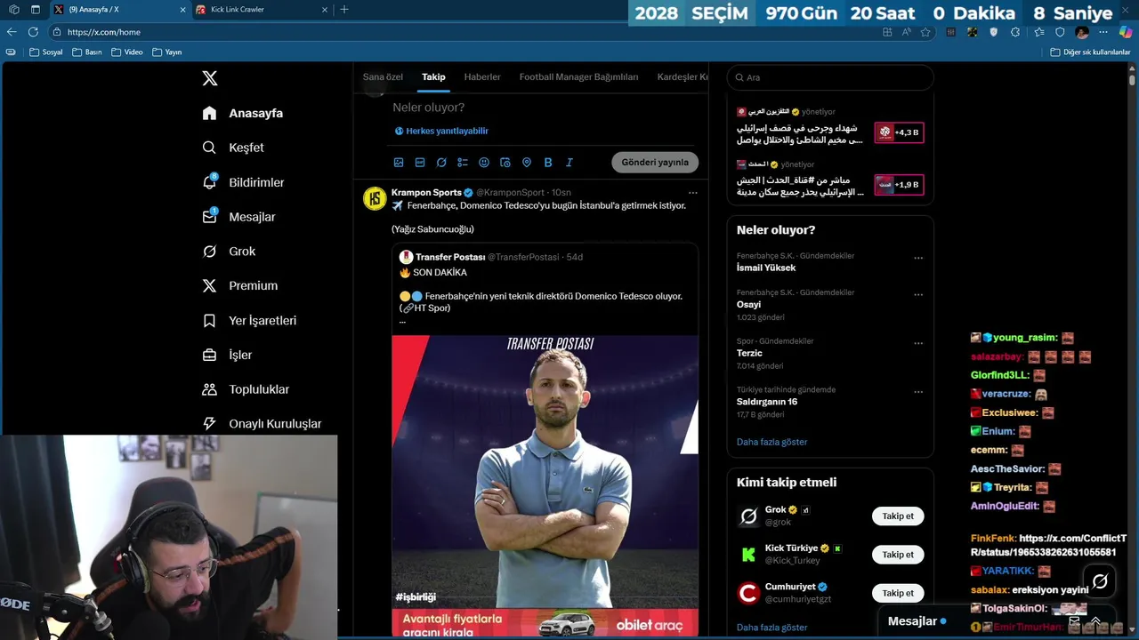This screenshot has height=640, width=1139.
Task: Open options for Terzic trend
Action: 918,344
